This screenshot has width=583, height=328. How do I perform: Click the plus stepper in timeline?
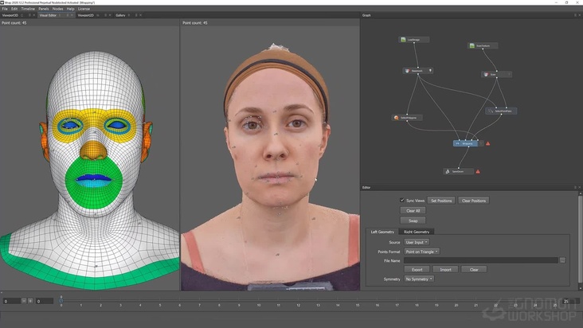click(x=30, y=301)
